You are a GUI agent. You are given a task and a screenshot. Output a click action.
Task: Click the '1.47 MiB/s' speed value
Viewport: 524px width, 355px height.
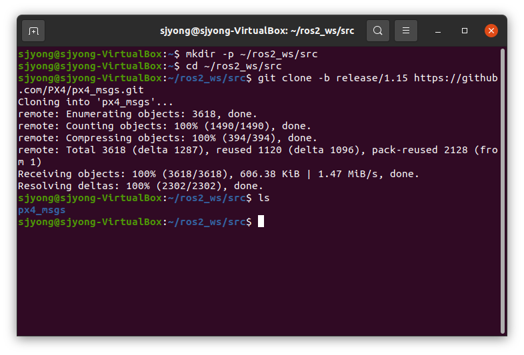(347, 174)
